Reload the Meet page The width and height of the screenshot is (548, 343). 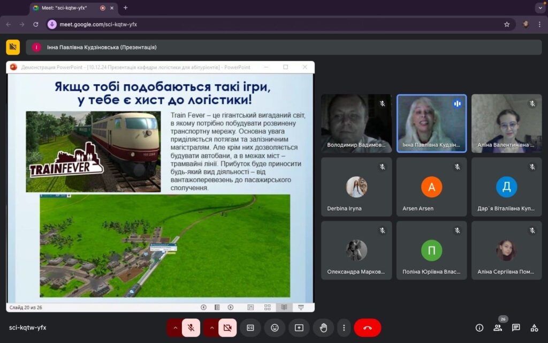[36, 25]
